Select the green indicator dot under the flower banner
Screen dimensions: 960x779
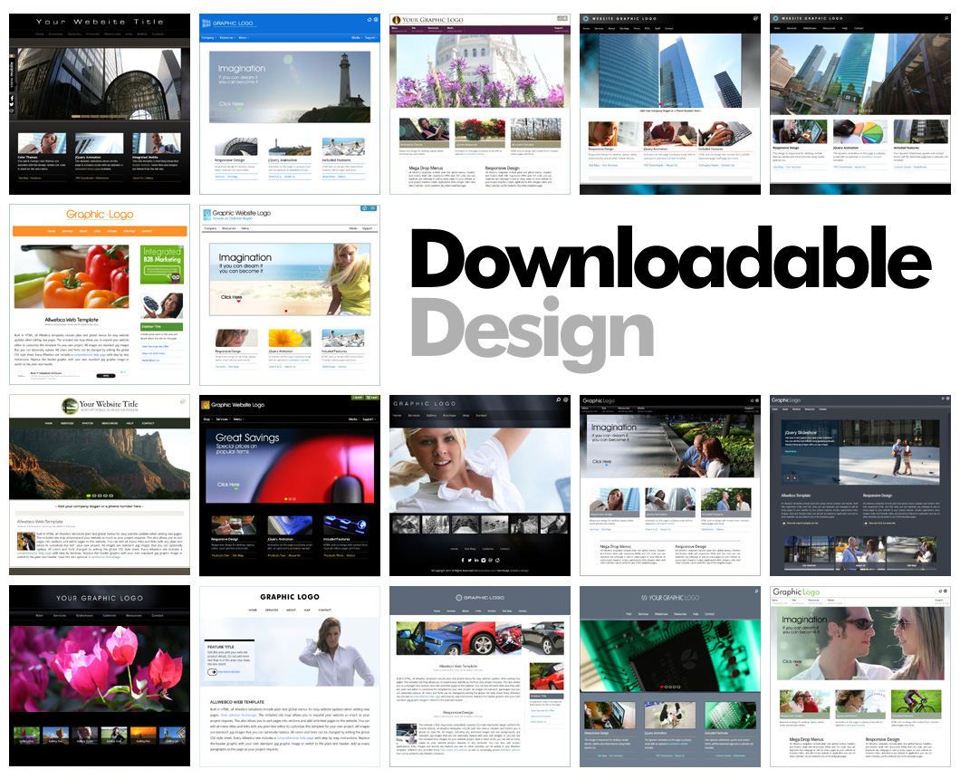pyautogui.click(x=474, y=104)
